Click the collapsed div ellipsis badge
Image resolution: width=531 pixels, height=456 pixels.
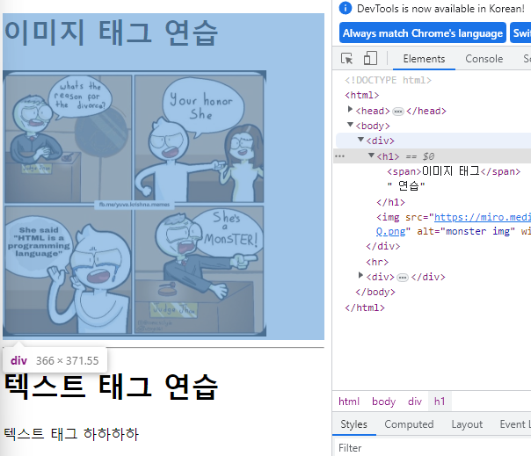pos(403,278)
